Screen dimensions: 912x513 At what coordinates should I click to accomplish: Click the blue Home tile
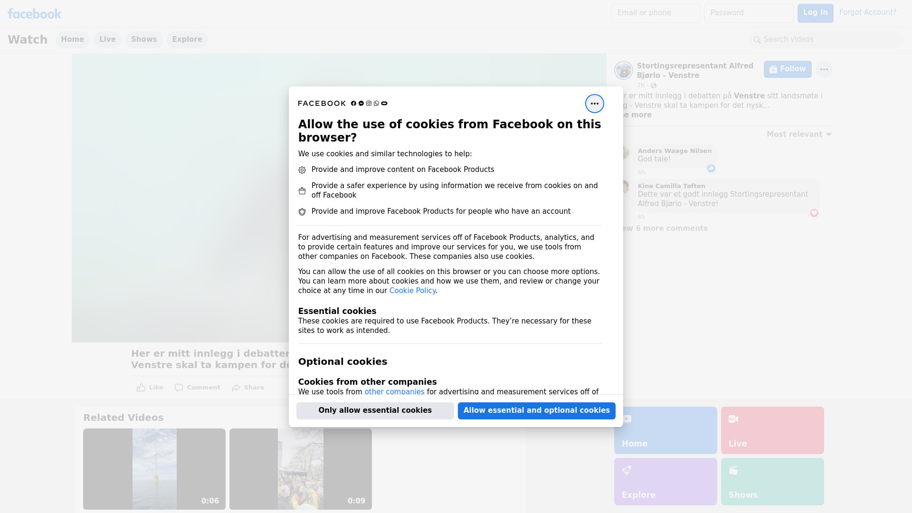click(665, 430)
